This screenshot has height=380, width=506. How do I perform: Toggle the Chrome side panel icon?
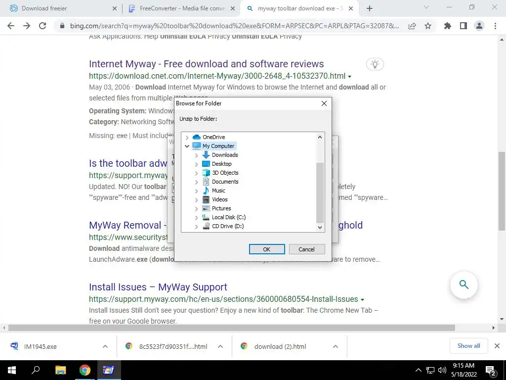pyautogui.click(x=464, y=26)
